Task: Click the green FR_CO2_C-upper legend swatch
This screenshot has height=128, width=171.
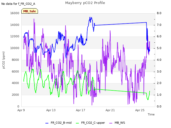Action: click(77, 123)
